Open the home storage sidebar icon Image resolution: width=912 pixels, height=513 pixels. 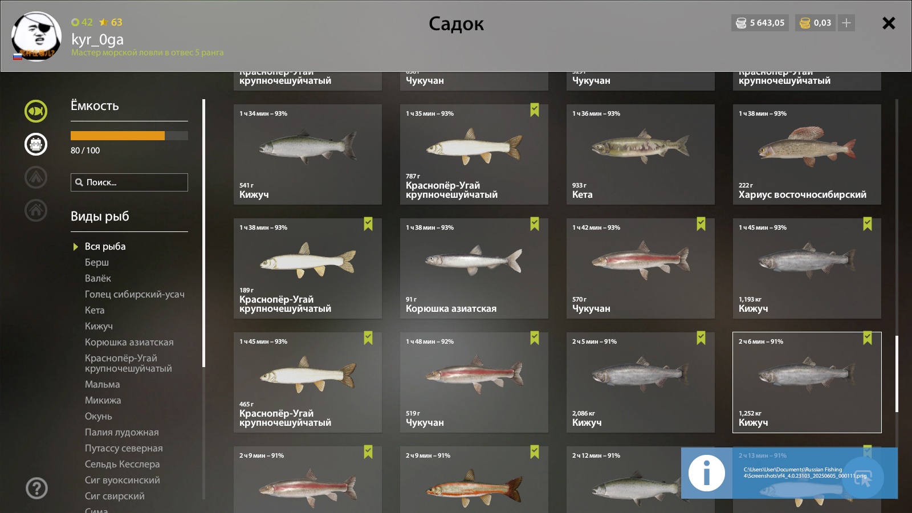pyautogui.click(x=36, y=210)
